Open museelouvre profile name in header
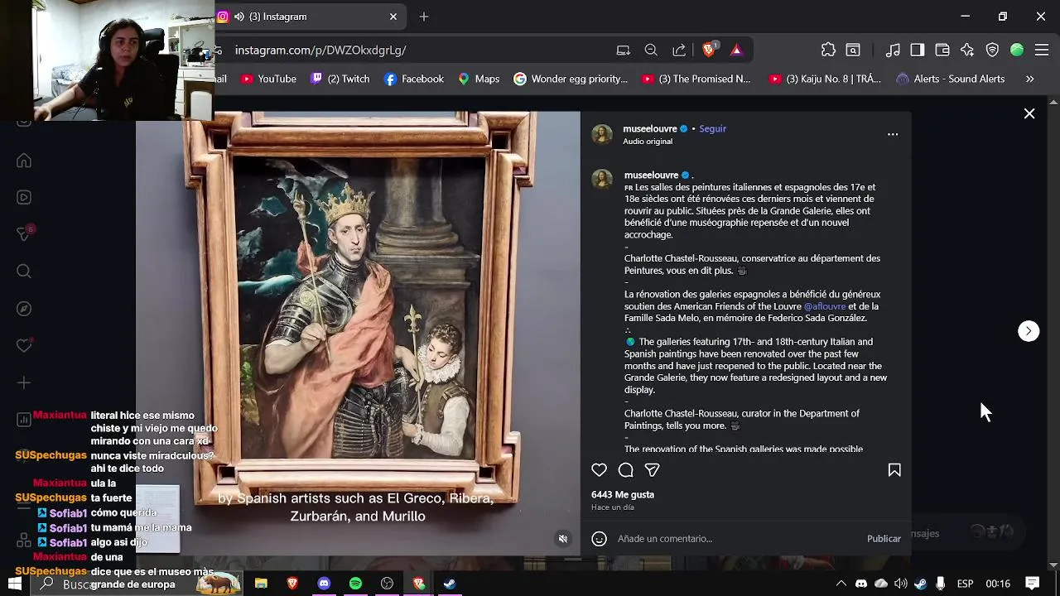 (650, 129)
